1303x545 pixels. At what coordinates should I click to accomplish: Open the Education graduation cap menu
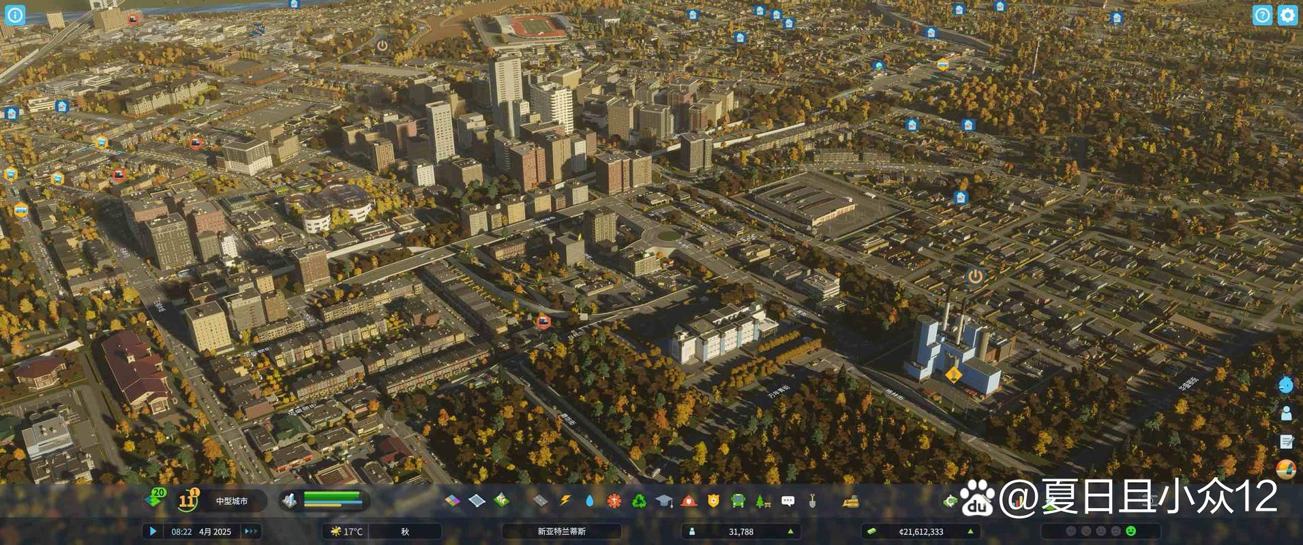pos(664,501)
